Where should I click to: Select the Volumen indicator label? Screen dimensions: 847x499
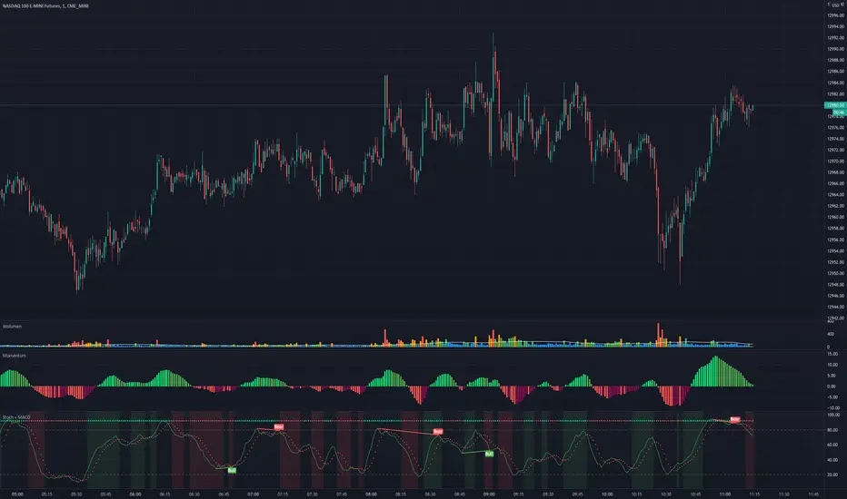(x=12, y=327)
